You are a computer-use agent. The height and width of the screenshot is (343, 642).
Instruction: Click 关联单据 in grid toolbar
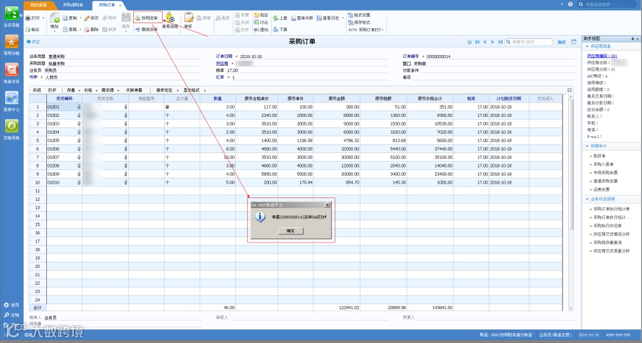135,91
